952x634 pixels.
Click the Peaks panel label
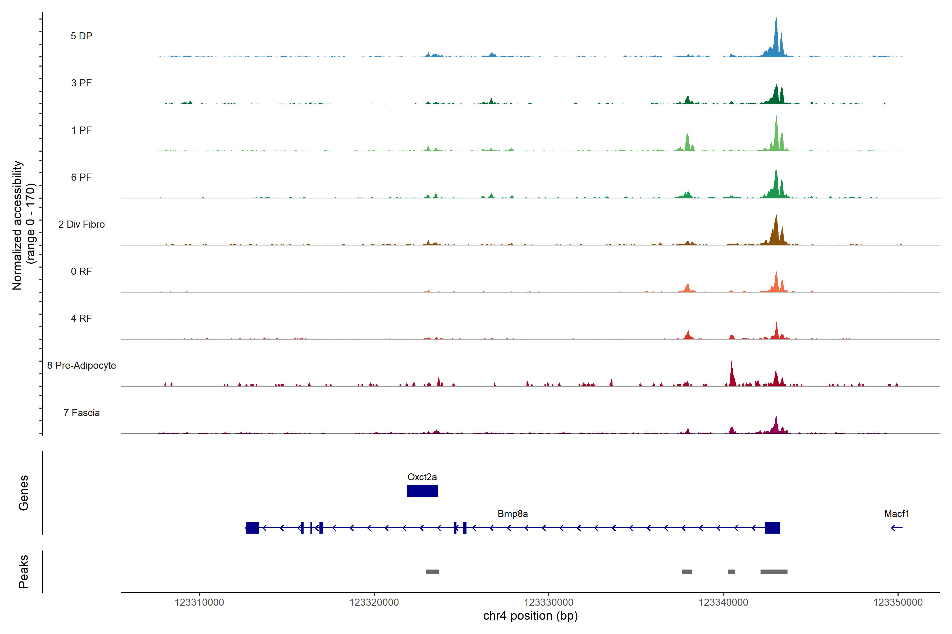[x=24, y=571]
